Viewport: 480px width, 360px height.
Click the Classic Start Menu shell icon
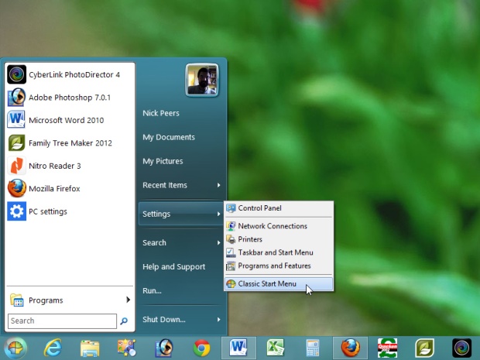pos(231,284)
